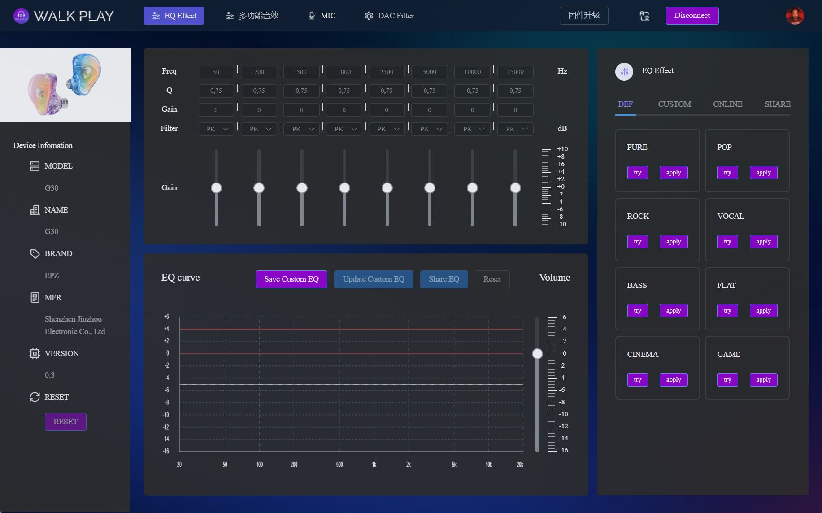Open the user profile avatar
822x513 pixels.
(x=795, y=16)
